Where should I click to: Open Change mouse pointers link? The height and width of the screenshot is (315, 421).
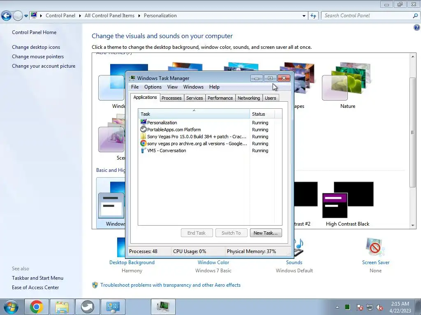38,57
